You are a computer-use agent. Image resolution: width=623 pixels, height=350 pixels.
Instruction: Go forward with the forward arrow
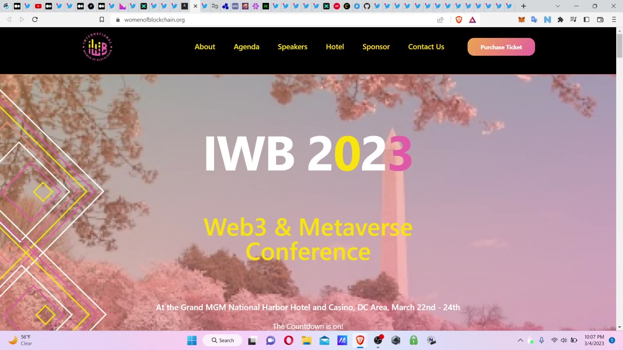(x=21, y=19)
